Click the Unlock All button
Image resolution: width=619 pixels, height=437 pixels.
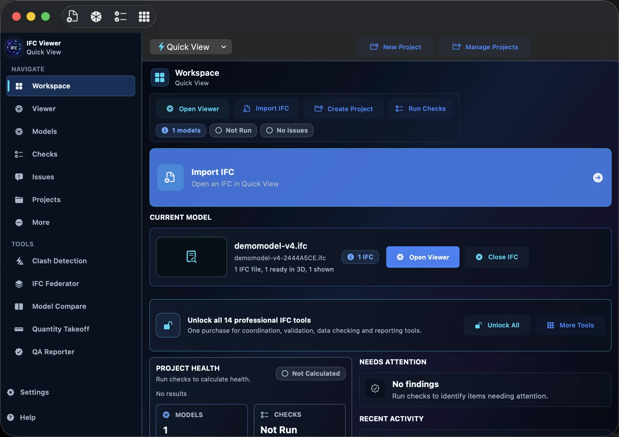(x=497, y=325)
